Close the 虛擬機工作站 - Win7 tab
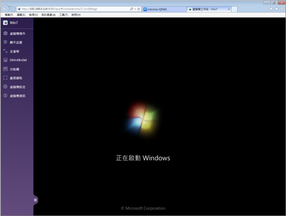This screenshot has height=216, width=286. pyautogui.click(x=229, y=9)
